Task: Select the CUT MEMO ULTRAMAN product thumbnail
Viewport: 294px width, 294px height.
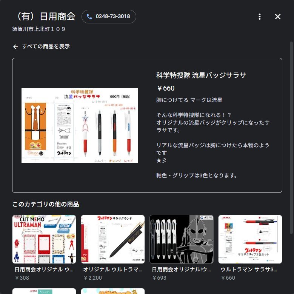Action: point(44,239)
